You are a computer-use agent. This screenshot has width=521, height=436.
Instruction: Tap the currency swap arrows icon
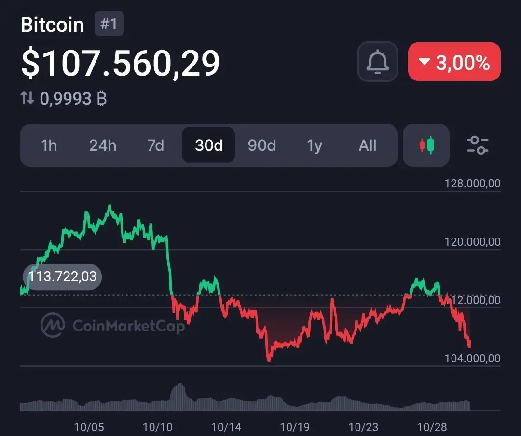pos(27,98)
